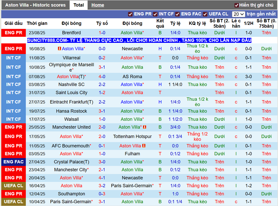
Task: Click the Aston Villa - Historic scores title
Action: 35,5
